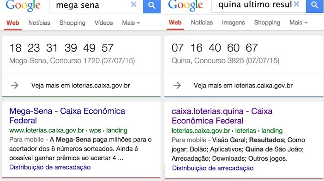Open caixa.loterias.quina result link

(x=222, y=116)
